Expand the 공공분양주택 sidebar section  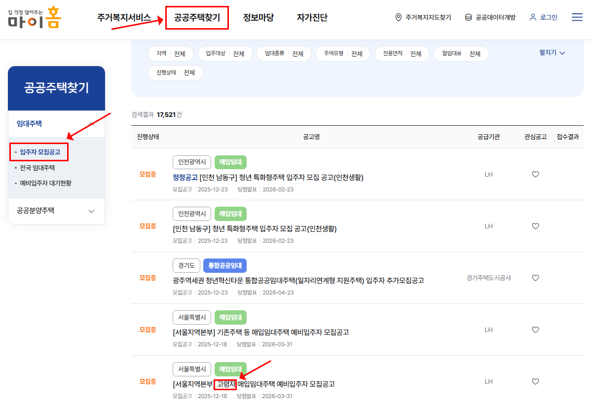pyautogui.click(x=56, y=211)
